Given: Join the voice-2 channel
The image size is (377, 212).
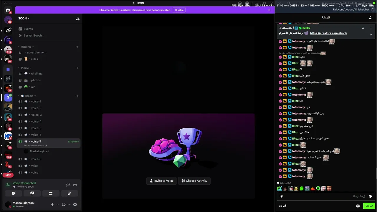Looking at the screenshot, I should tap(49, 108).
